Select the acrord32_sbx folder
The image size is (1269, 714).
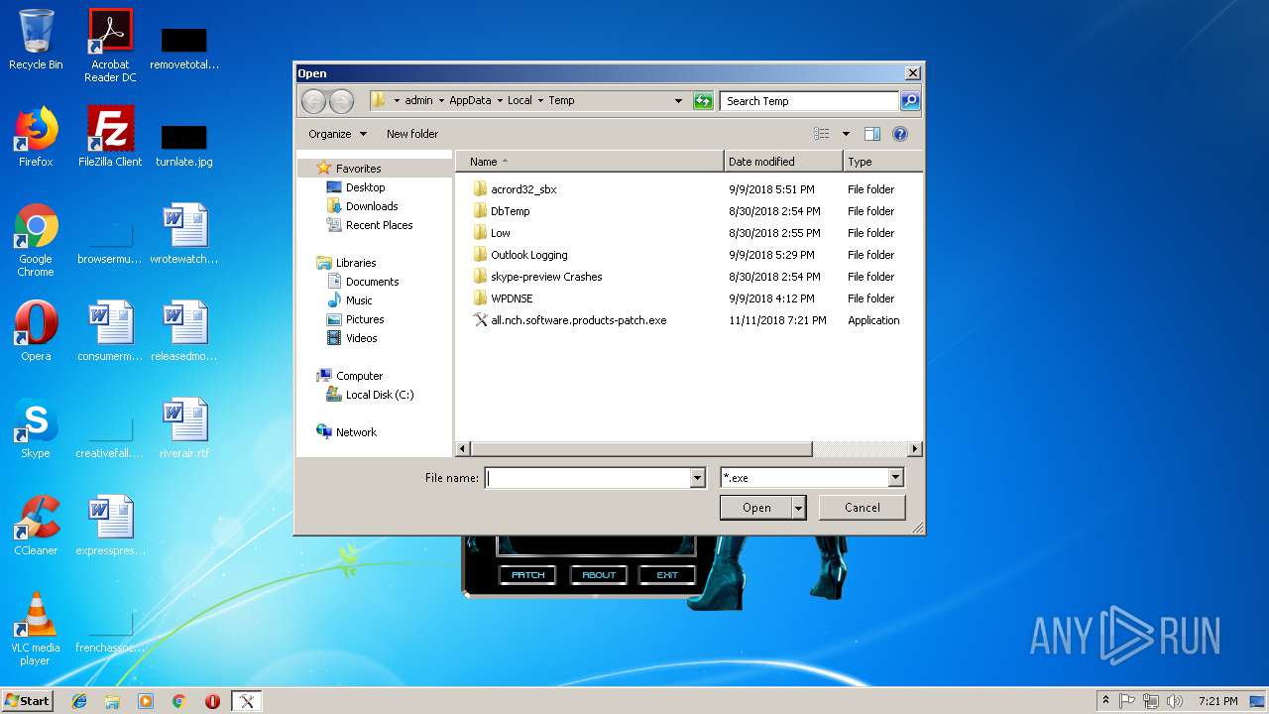(523, 189)
